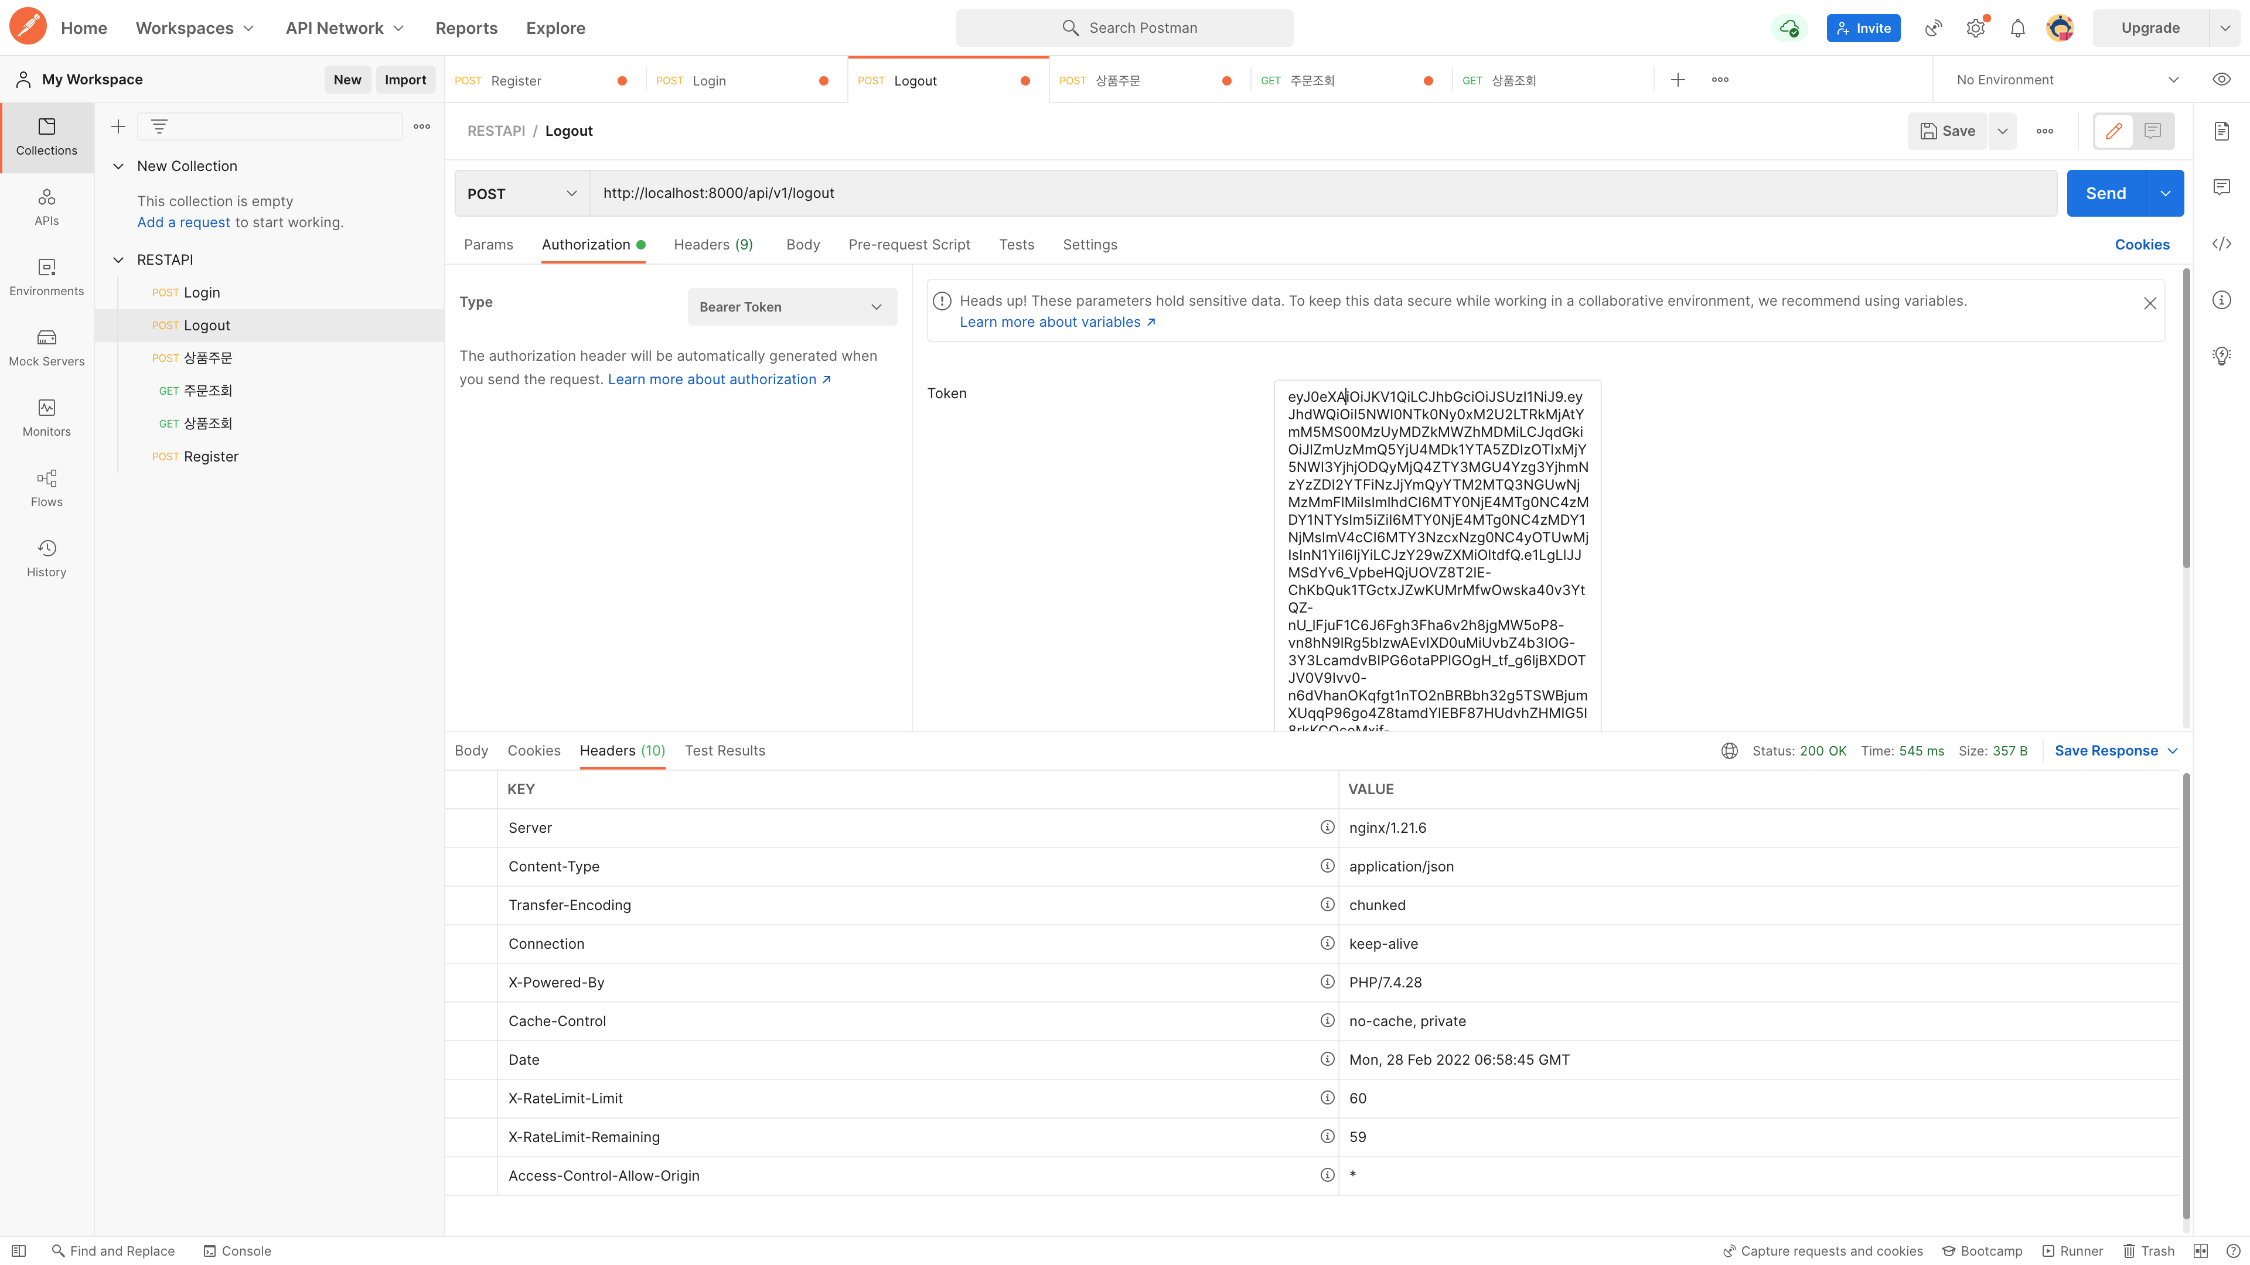The width and height of the screenshot is (2250, 1265).
Task: Switch to the Pre-request Script tab
Action: pyautogui.click(x=908, y=244)
